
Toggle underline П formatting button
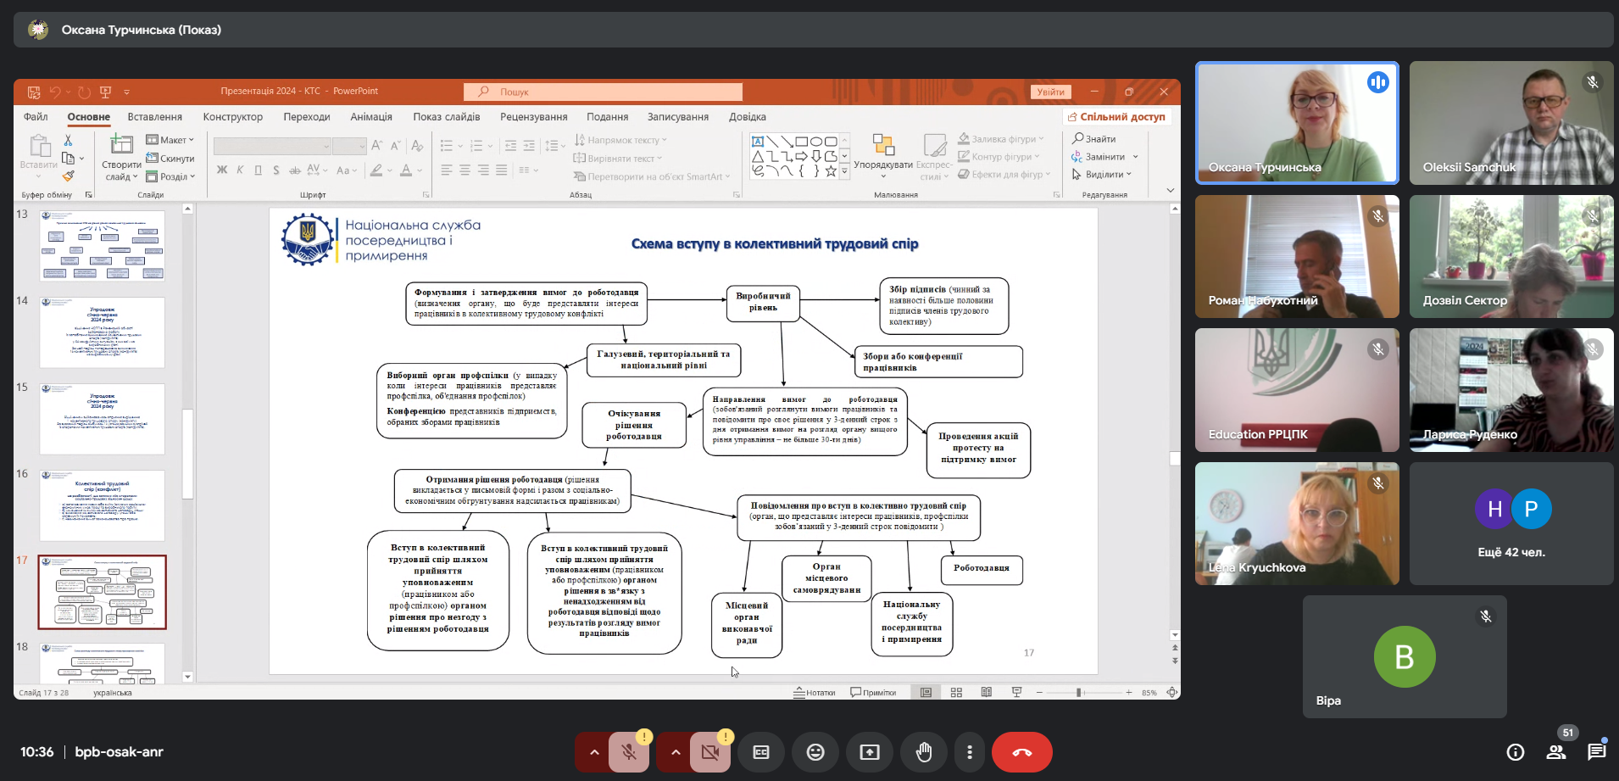pyautogui.click(x=259, y=170)
